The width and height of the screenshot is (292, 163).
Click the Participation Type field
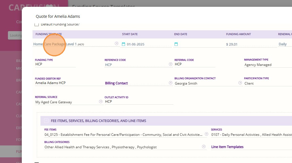[267, 83]
